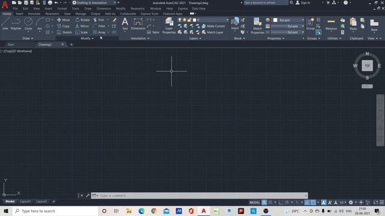Open the Dimension menu
The width and height of the screenshot is (385, 216).
tap(103, 8)
